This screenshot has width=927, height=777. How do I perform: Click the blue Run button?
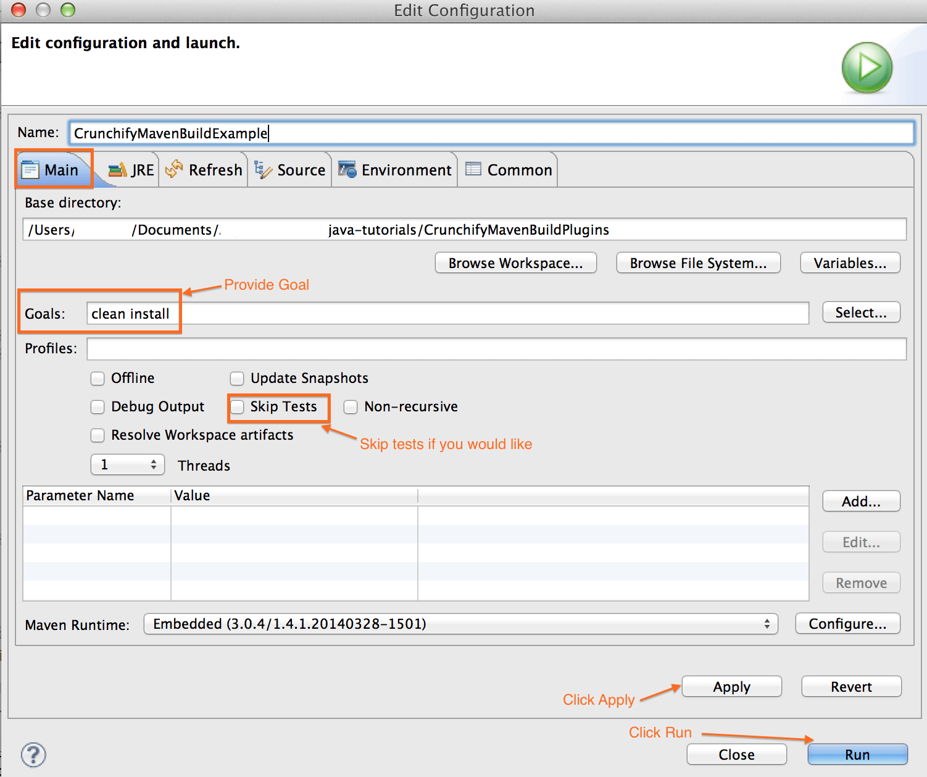pos(857,754)
